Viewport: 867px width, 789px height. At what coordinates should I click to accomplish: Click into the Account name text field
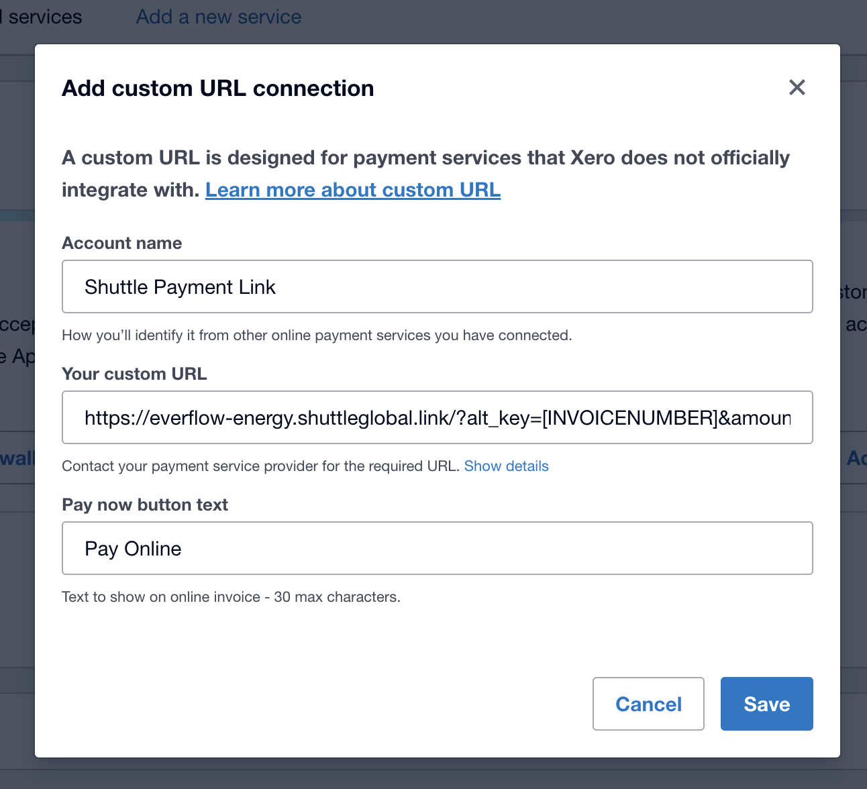pyautogui.click(x=437, y=286)
